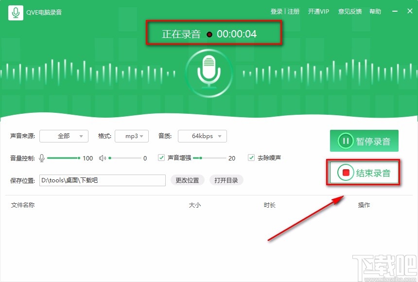Uncheck the 去除噪声 option
The width and height of the screenshot is (418, 282).
click(x=251, y=158)
